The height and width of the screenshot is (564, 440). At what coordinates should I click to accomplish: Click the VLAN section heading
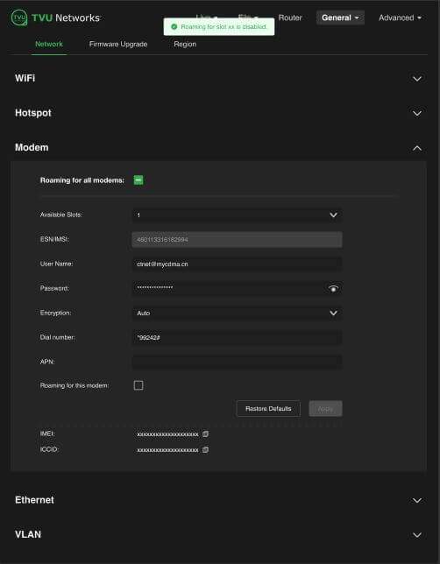[28, 534]
